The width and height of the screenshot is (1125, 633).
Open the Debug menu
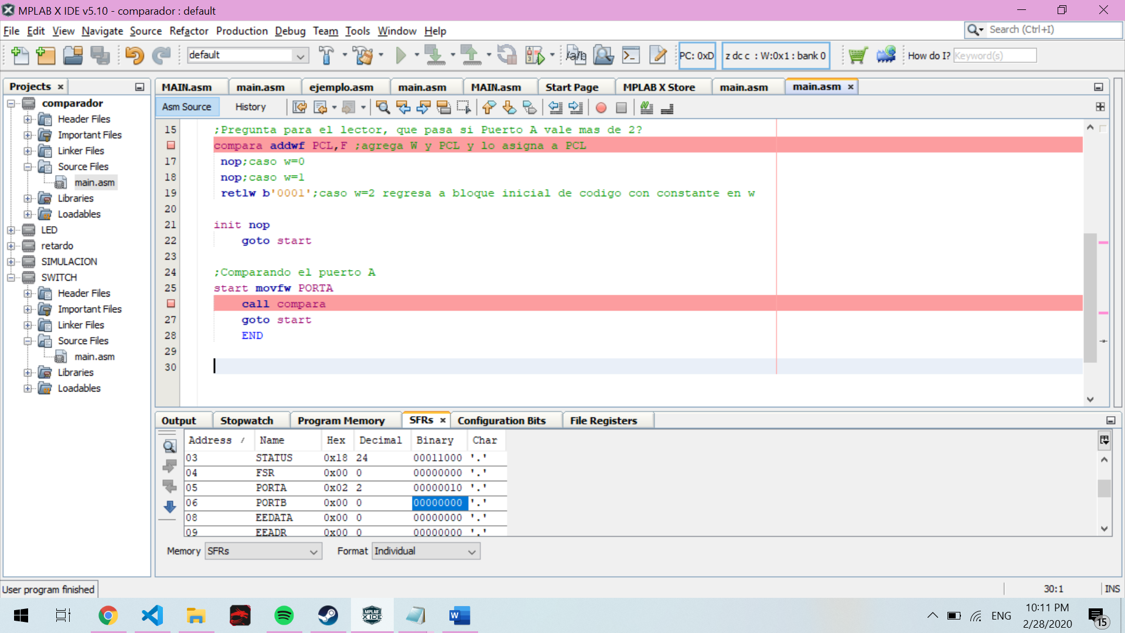pos(290,31)
